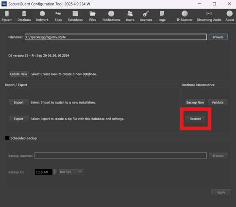236x207 pixels.
Task: Expand the Not Set day dropdown
Action: click(x=71, y=172)
